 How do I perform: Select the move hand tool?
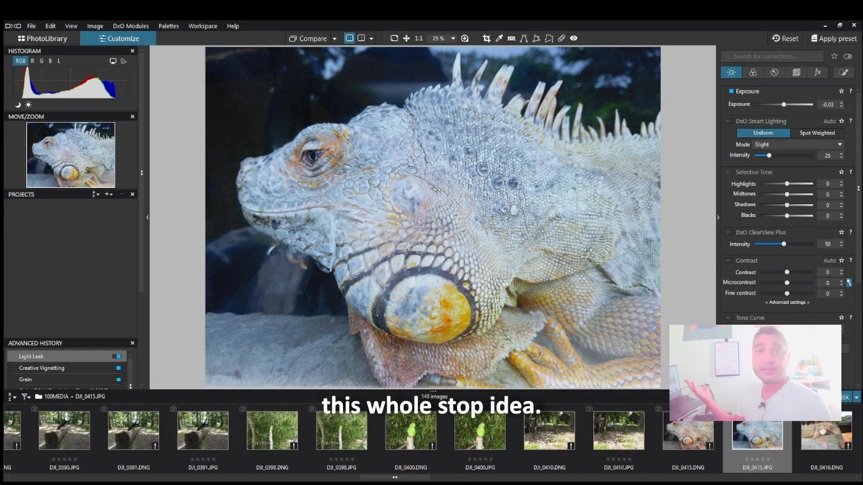(407, 38)
